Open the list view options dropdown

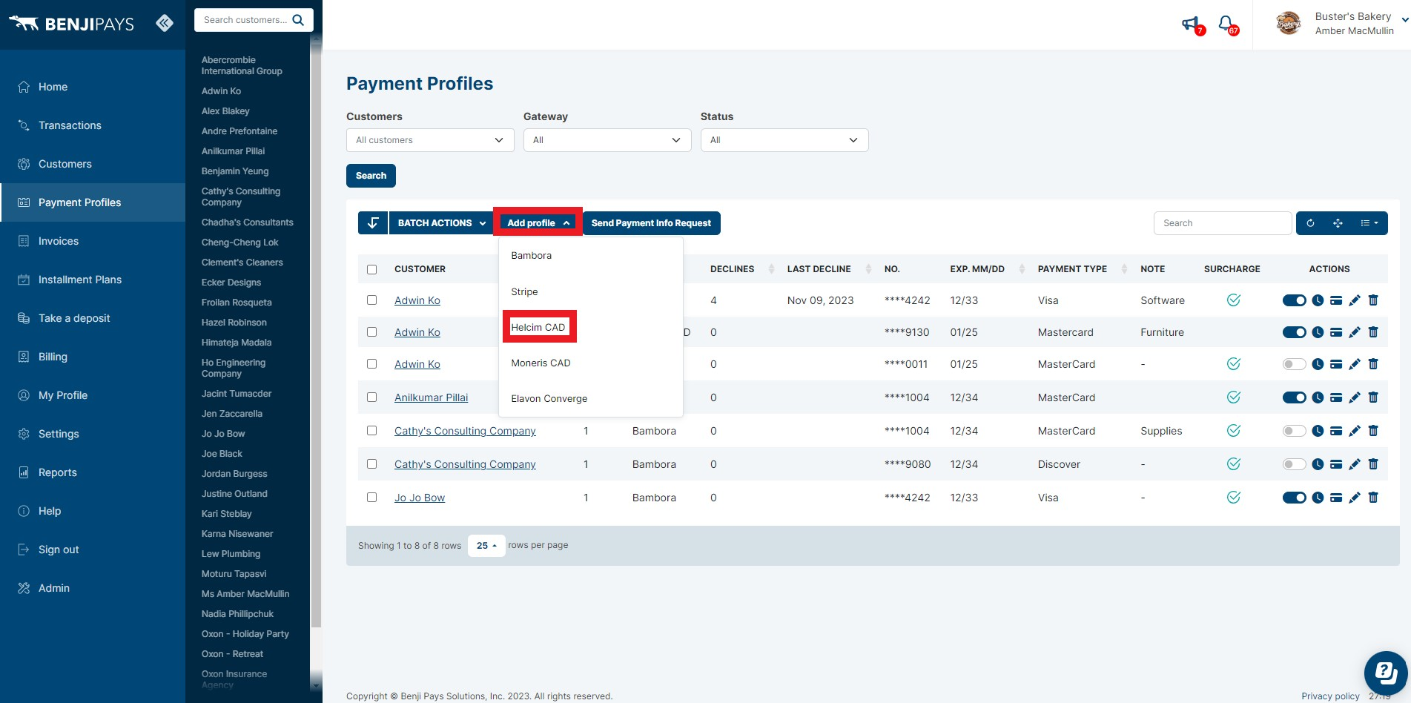click(x=1369, y=223)
